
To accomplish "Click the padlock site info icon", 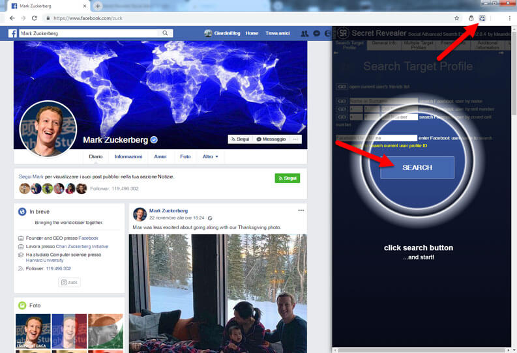I will point(48,18).
